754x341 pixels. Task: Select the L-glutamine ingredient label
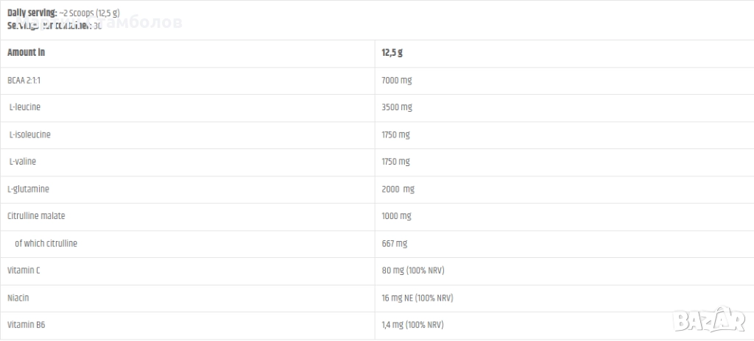pos(28,189)
